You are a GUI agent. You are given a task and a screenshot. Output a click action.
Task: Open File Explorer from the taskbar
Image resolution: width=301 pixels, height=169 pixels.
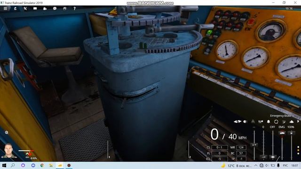pos(51,165)
